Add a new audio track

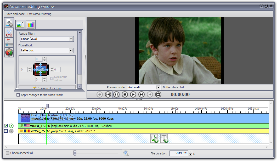(155, 138)
